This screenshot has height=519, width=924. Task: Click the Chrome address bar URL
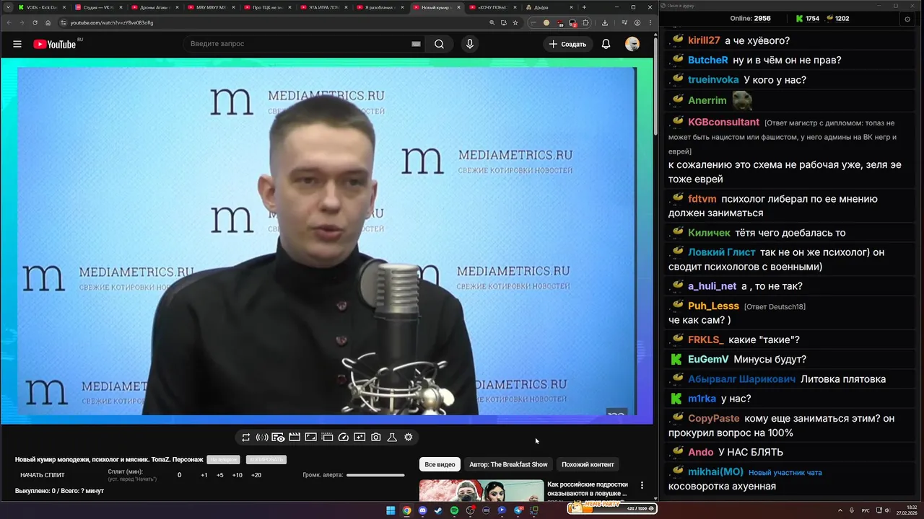click(112, 22)
